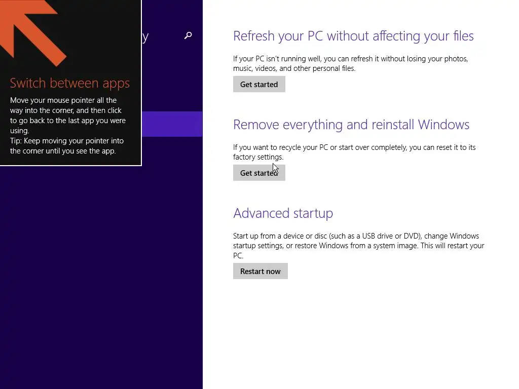
Task: Click the Restart now button
Action: (260, 271)
